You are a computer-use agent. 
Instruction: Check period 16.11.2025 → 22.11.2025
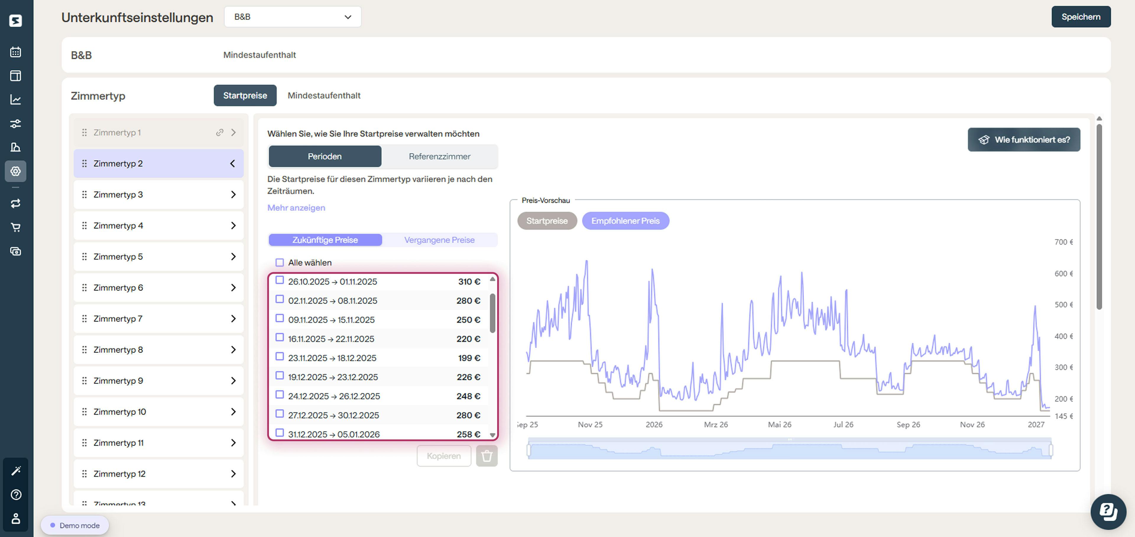coord(279,337)
